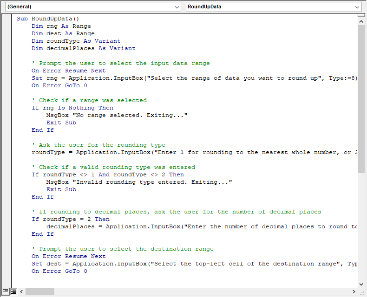Click comment 'Prompt the user to select the destination range'

[x=123, y=249]
